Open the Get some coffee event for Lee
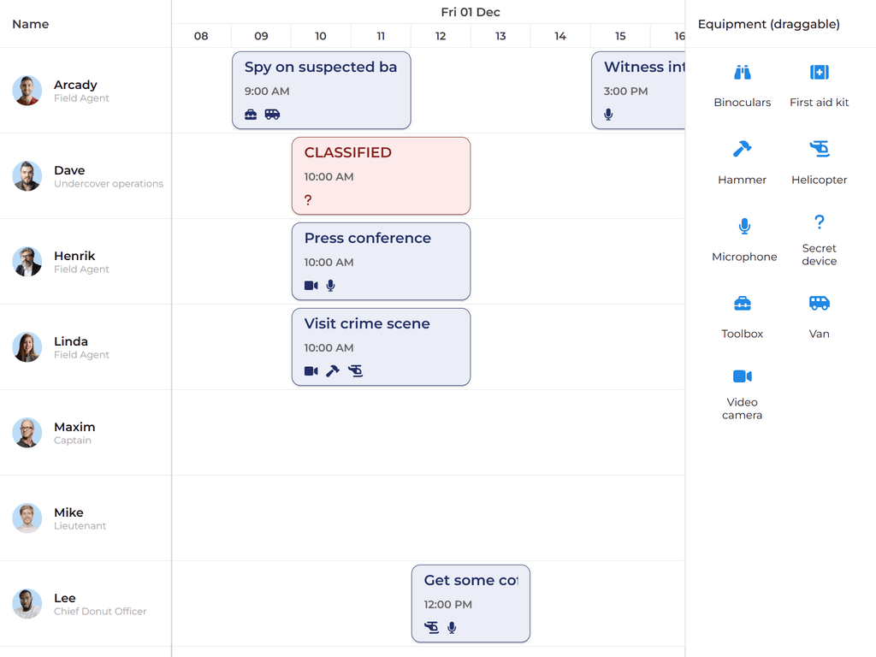The height and width of the screenshot is (657, 876). [471, 603]
